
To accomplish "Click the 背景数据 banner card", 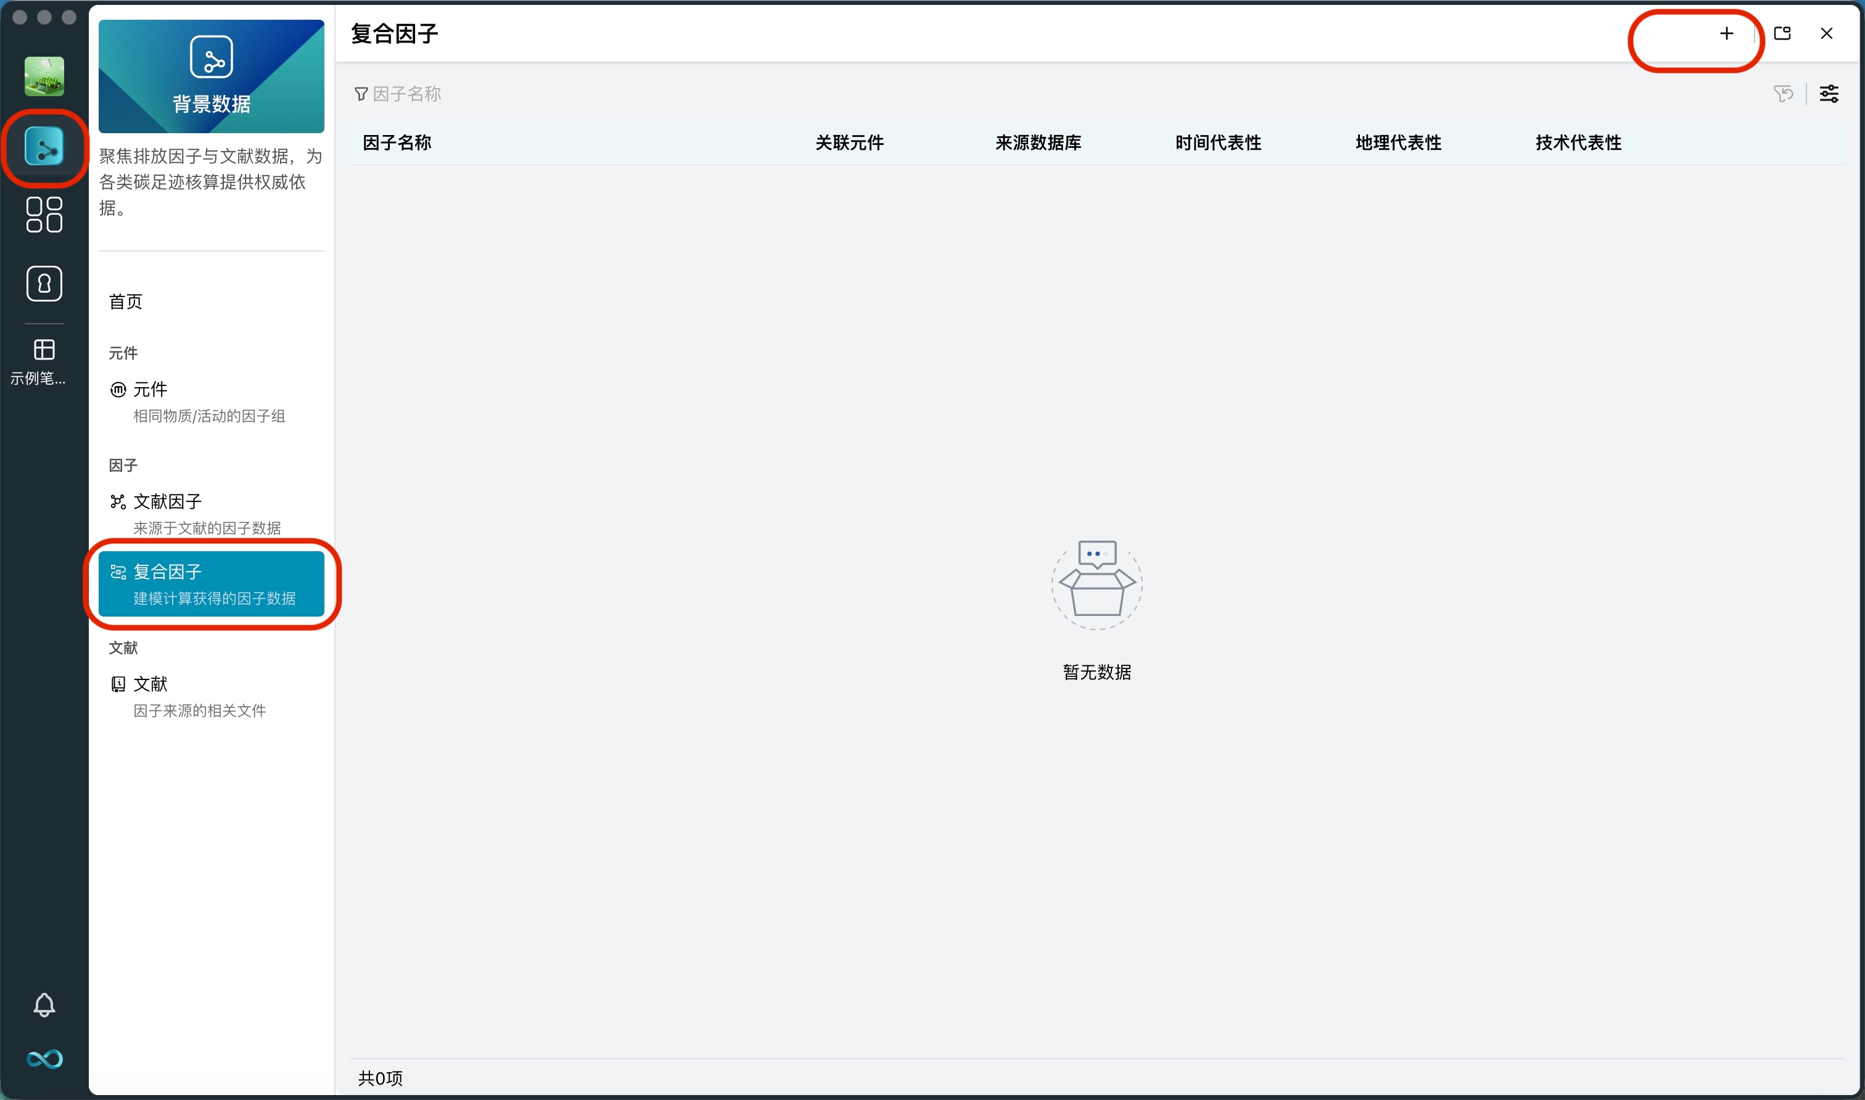I will point(212,76).
